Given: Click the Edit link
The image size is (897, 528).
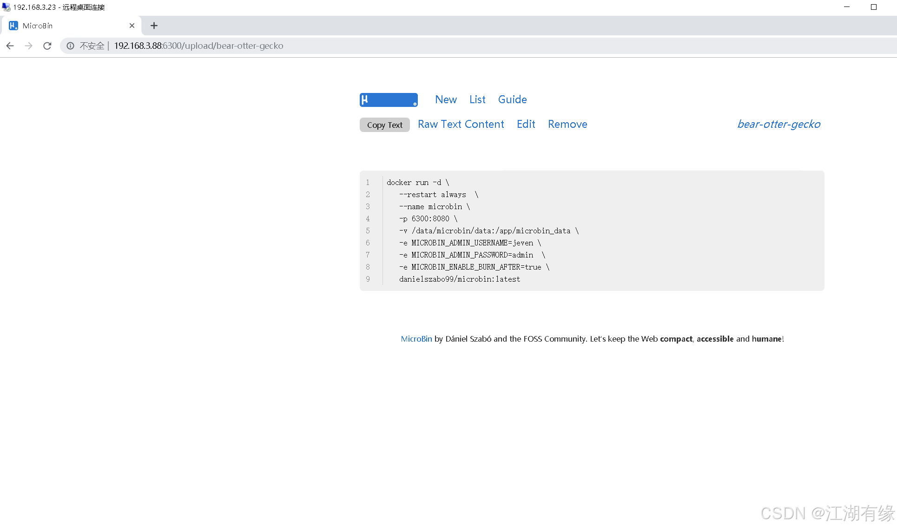Looking at the screenshot, I should (x=526, y=124).
